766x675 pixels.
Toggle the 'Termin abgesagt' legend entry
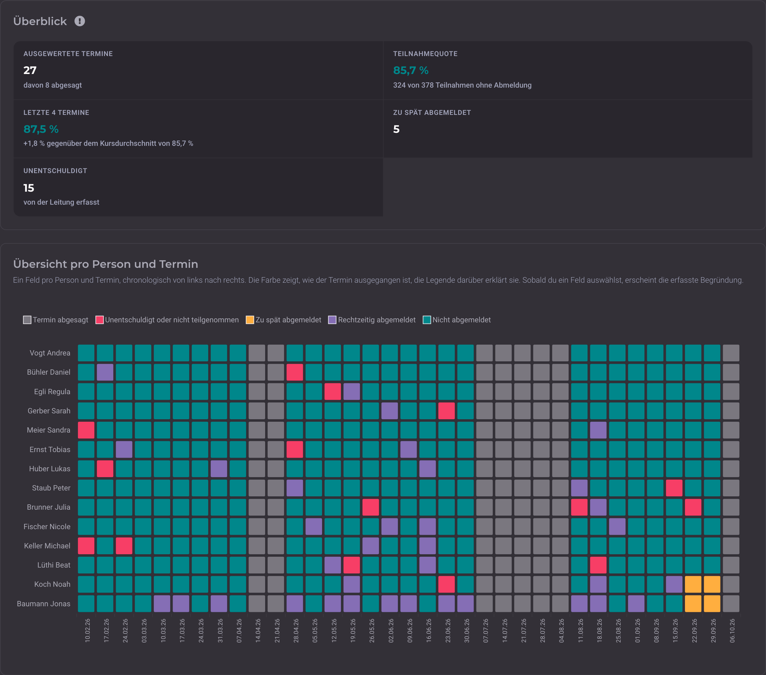[x=56, y=320]
